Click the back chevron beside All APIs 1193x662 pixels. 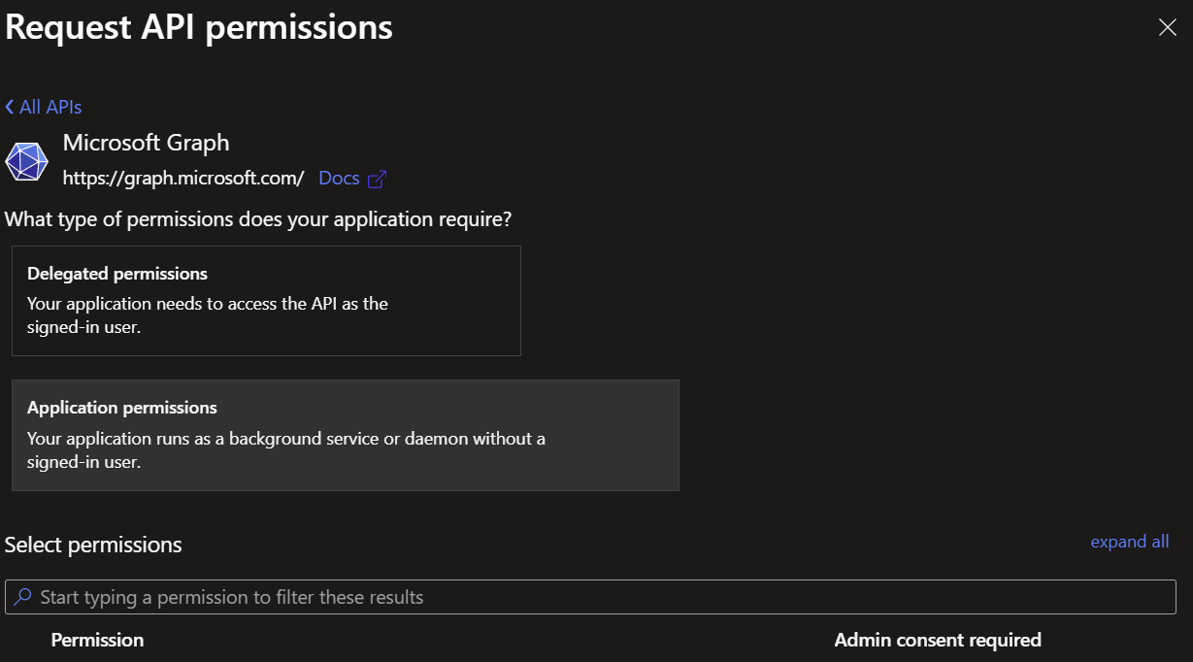click(x=10, y=107)
